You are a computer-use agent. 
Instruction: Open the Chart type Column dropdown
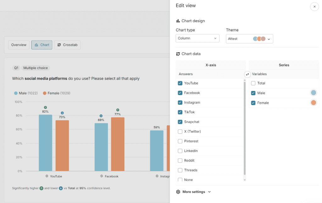pyautogui.click(x=197, y=38)
